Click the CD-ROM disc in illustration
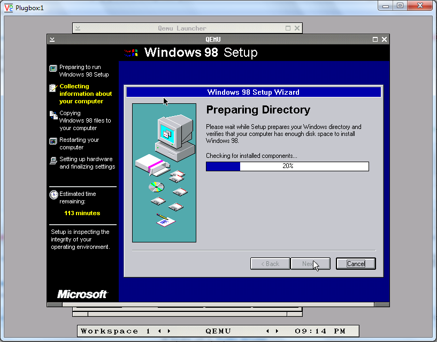Viewport: 437px width, 342px height. [156, 187]
